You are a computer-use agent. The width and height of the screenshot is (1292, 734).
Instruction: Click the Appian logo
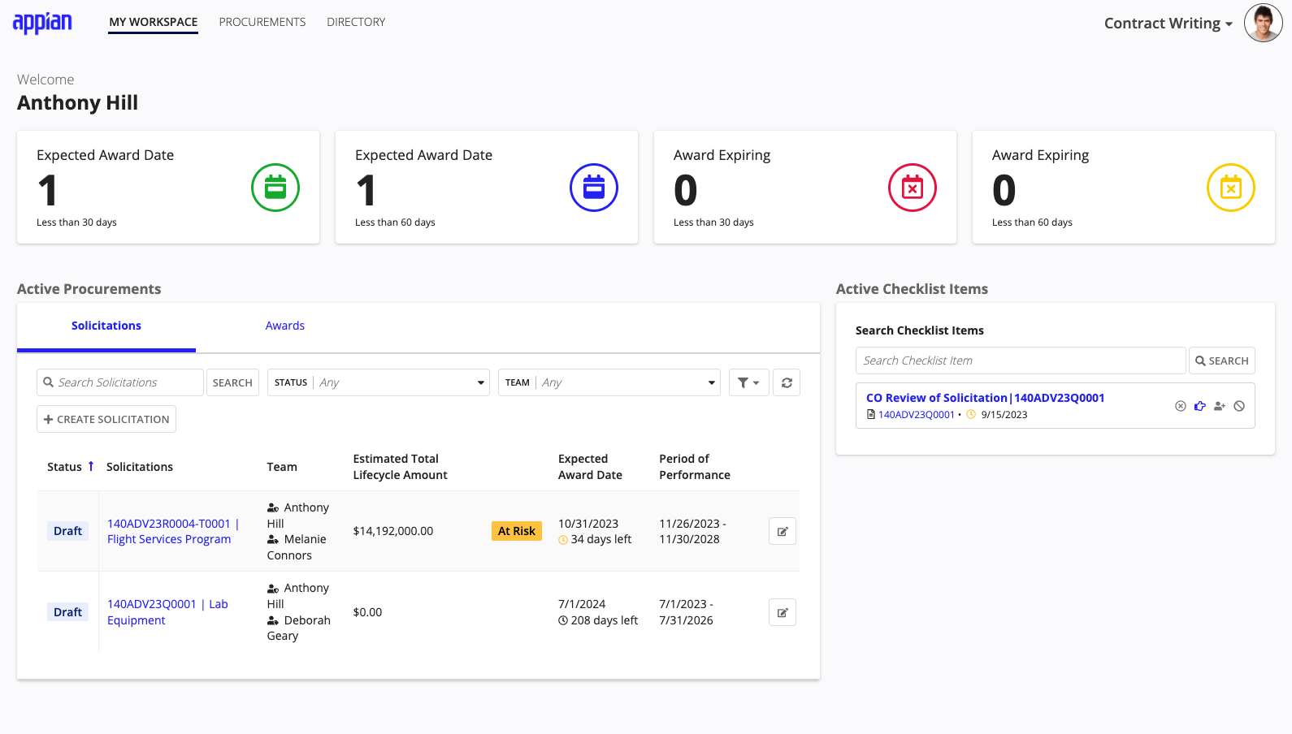pos(42,23)
